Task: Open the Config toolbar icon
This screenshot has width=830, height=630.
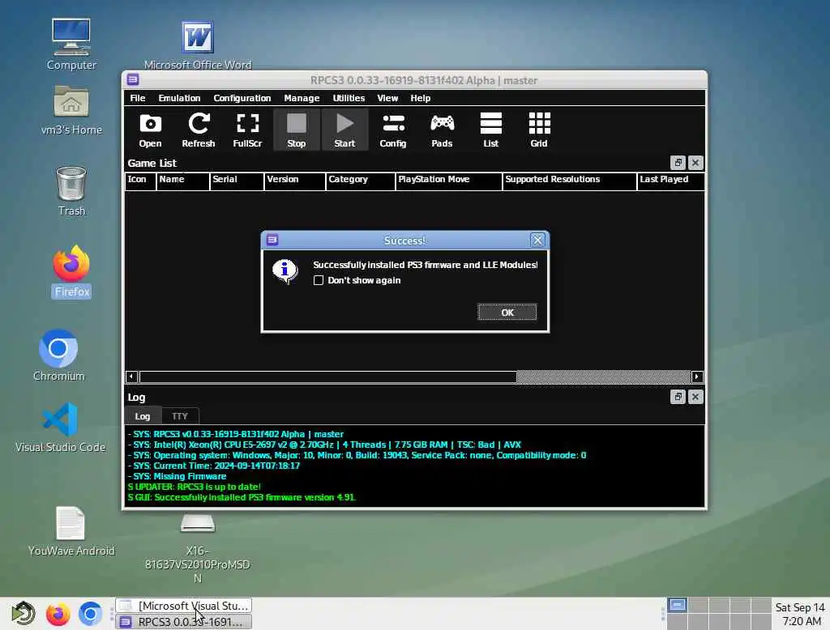Action: tap(393, 130)
